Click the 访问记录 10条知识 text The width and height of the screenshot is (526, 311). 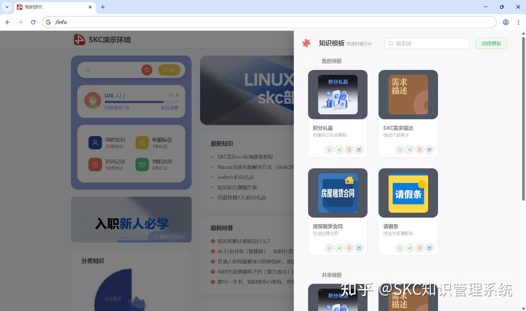pos(115,164)
